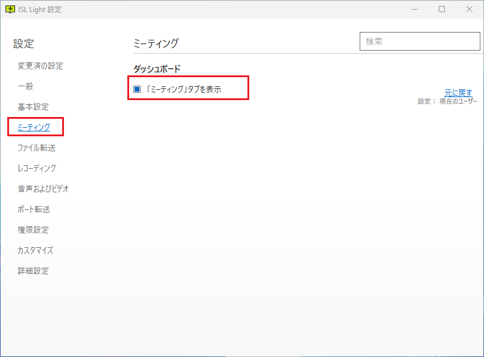The width and height of the screenshot is (484, 357).
Task: Select the 一般 settings category
Action: click(25, 86)
